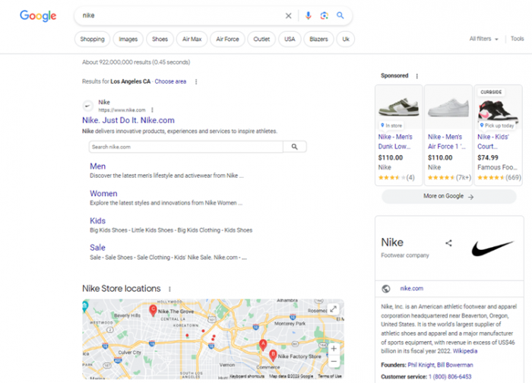Click the Nike Store locations heading
This screenshot has width=532, height=383.
(x=121, y=288)
